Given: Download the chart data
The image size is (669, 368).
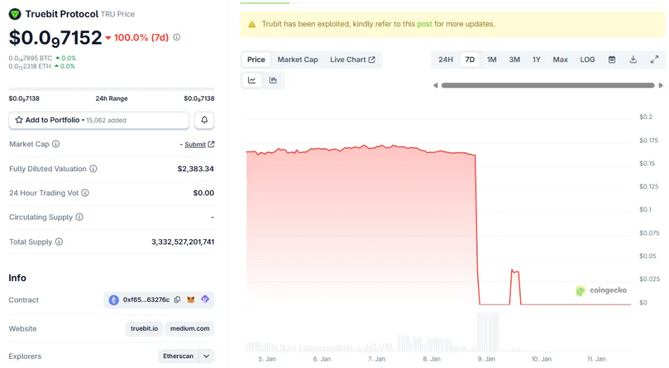Looking at the screenshot, I should tap(633, 59).
